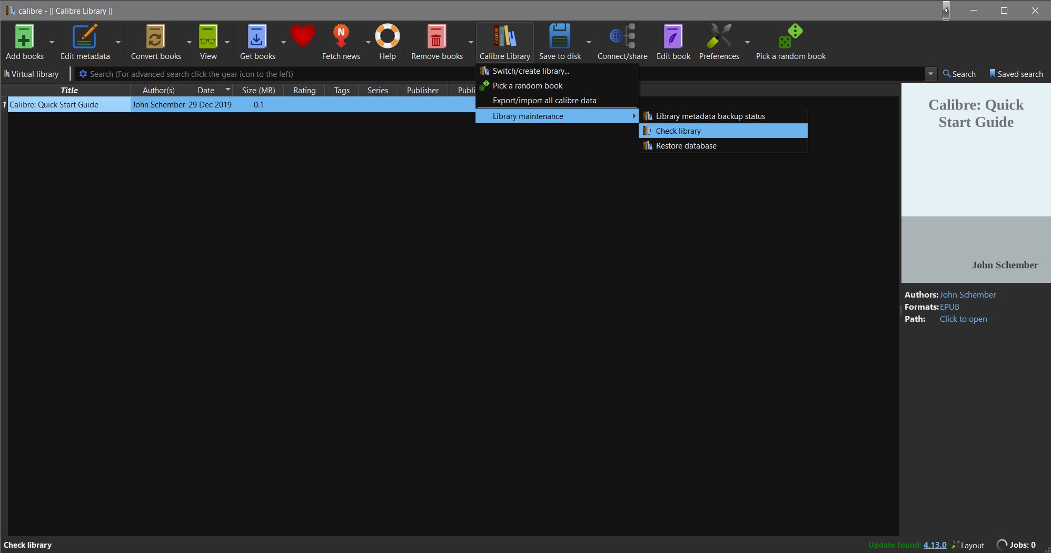Sort by the Tags column header

tap(342, 90)
